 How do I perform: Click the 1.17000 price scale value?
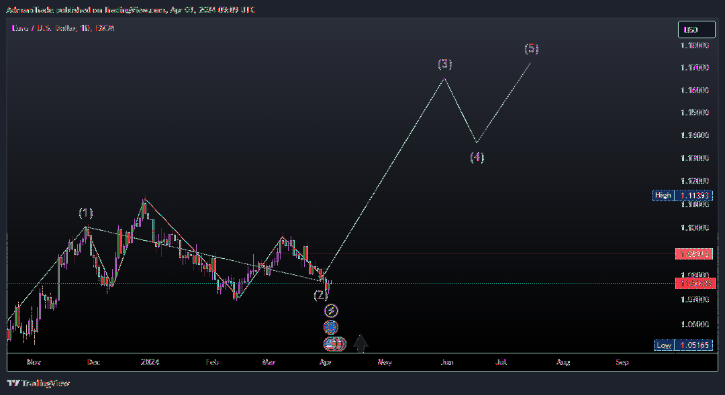(x=695, y=68)
